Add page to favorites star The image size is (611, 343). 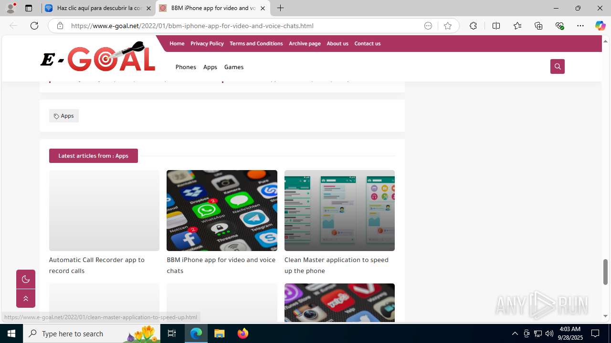(447, 26)
